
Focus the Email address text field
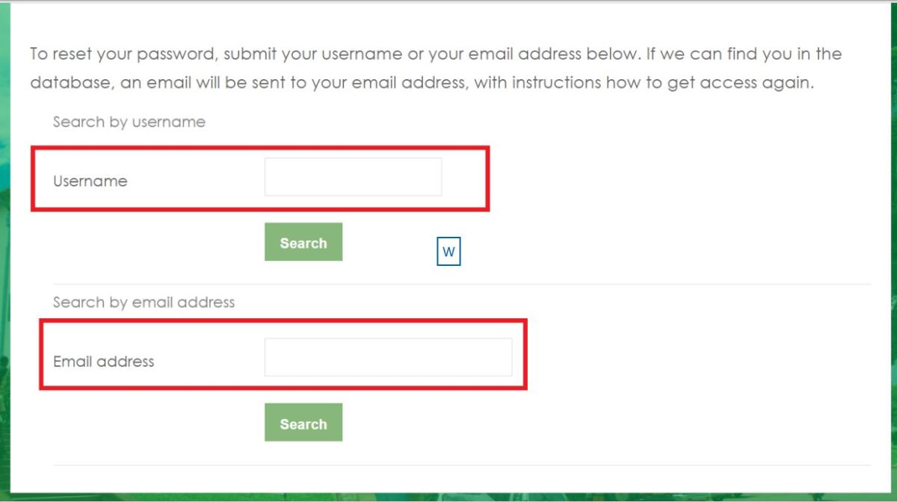[388, 357]
